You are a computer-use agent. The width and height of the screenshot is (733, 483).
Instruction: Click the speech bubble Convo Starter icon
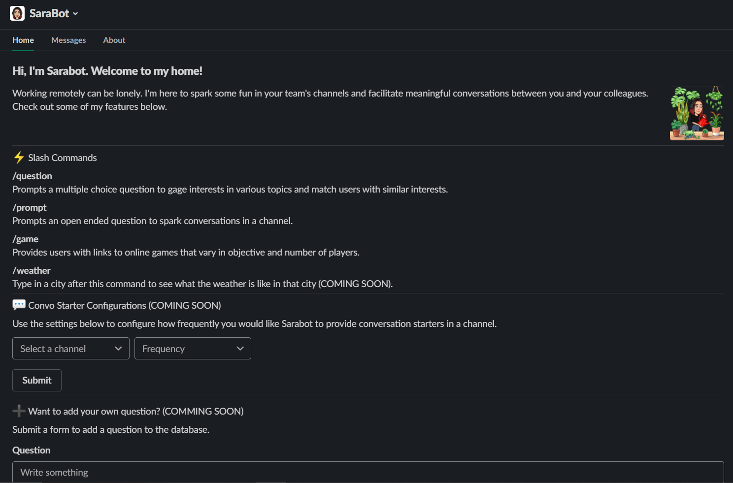click(x=19, y=305)
